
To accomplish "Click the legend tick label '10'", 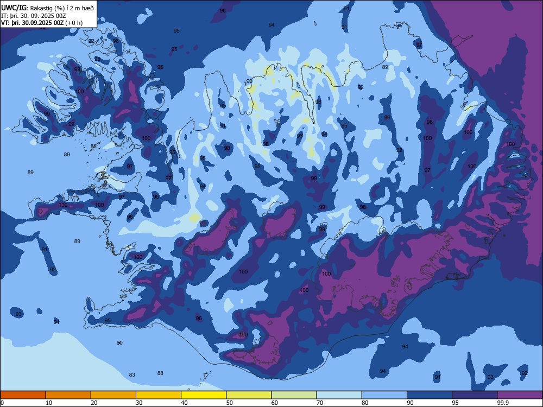I will point(49,403).
